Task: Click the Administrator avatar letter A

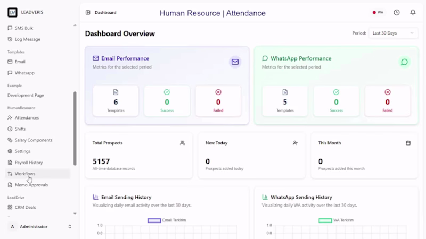Action: pyautogui.click(x=12, y=227)
